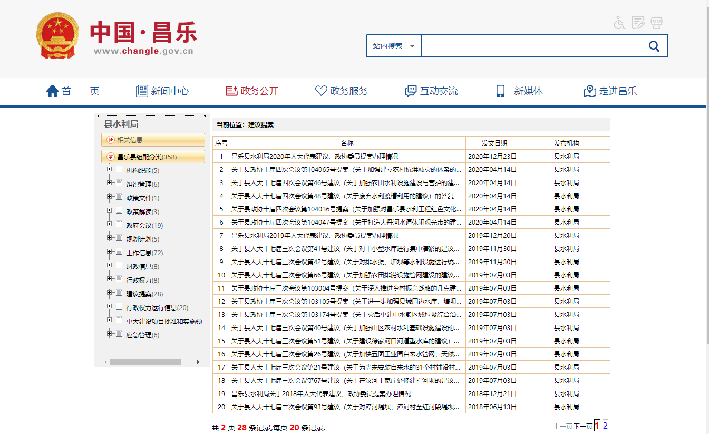The image size is (709, 434).
Task: Click the phone icon beside 新媒体
Action: click(500, 91)
